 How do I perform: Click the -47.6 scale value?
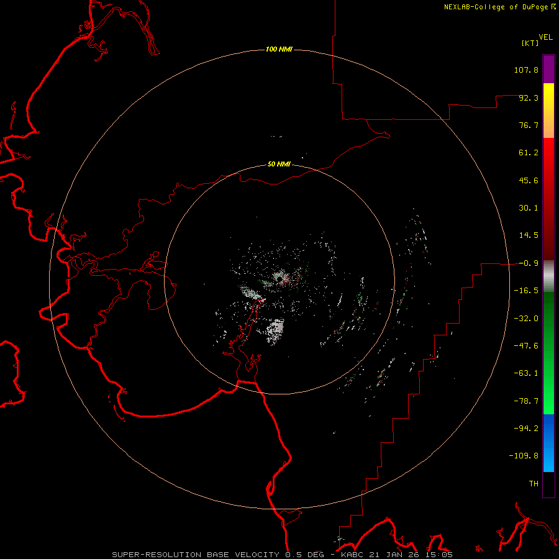click(526, 346)
